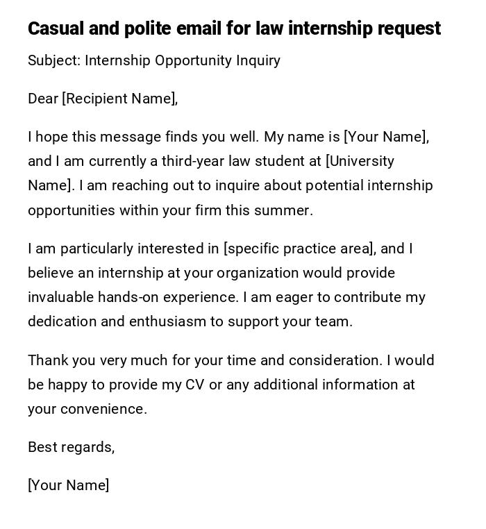The image size is (486, 529).
Task: Click 'opportunities within your firm this summer.'
Action: coord(170,210)
